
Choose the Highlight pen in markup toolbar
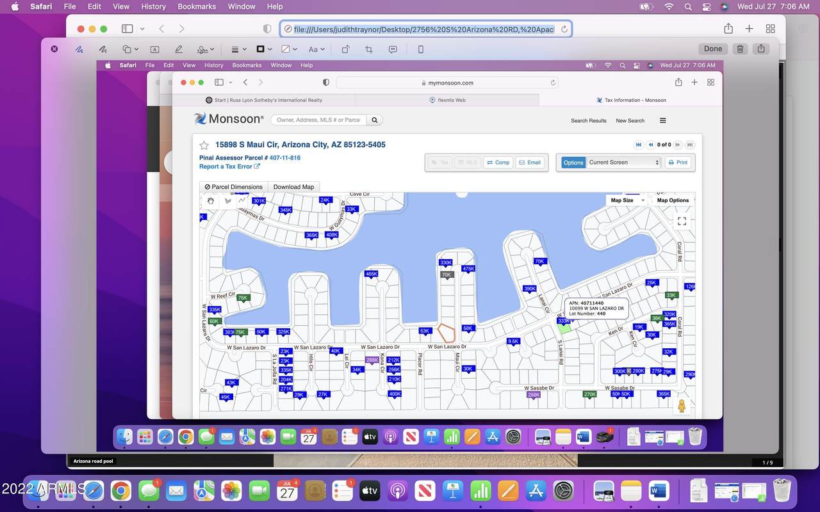(179, 49)
